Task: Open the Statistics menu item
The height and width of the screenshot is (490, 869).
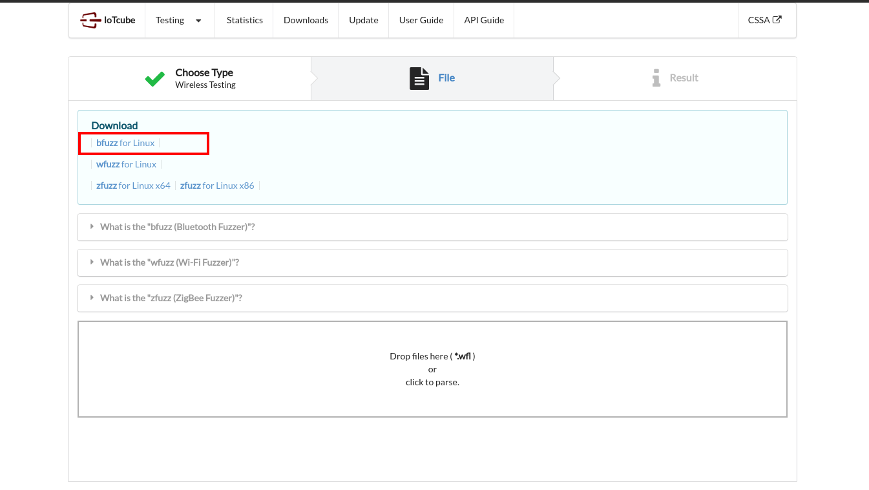Action: (x=244, y=20)
